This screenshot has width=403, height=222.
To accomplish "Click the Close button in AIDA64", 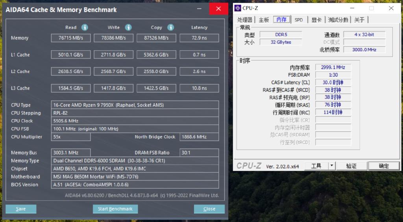I will (209, 209).
